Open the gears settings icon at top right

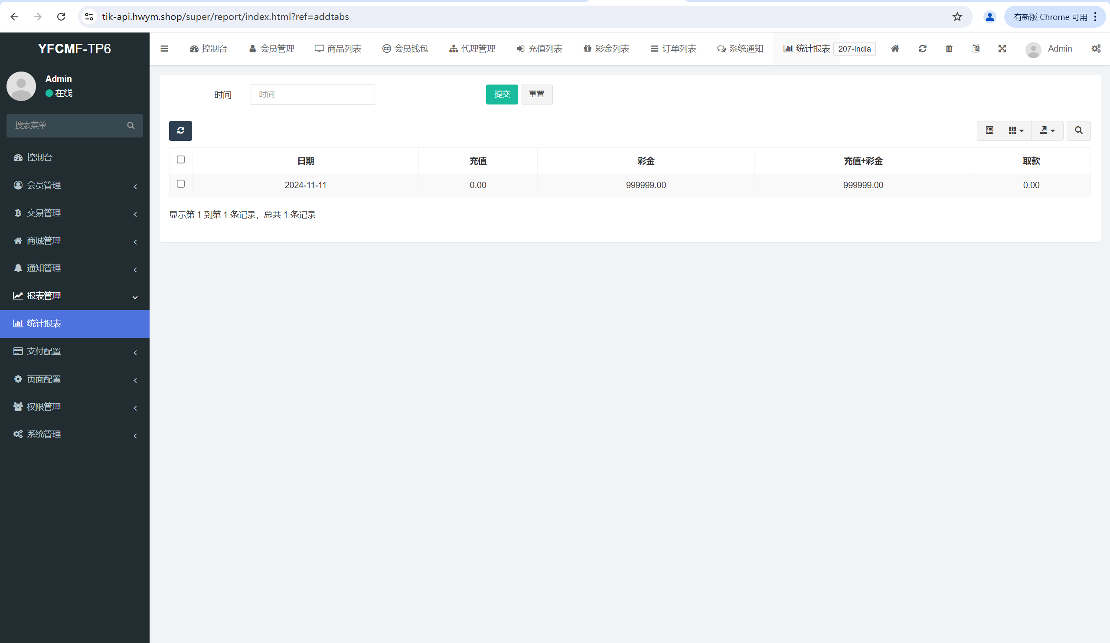point(1095,49)
